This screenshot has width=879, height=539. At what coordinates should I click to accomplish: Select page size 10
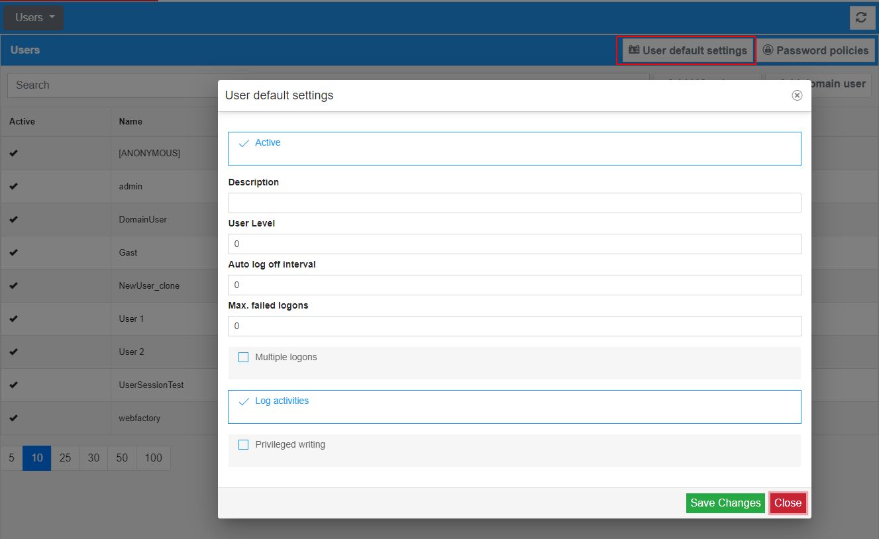37,458
